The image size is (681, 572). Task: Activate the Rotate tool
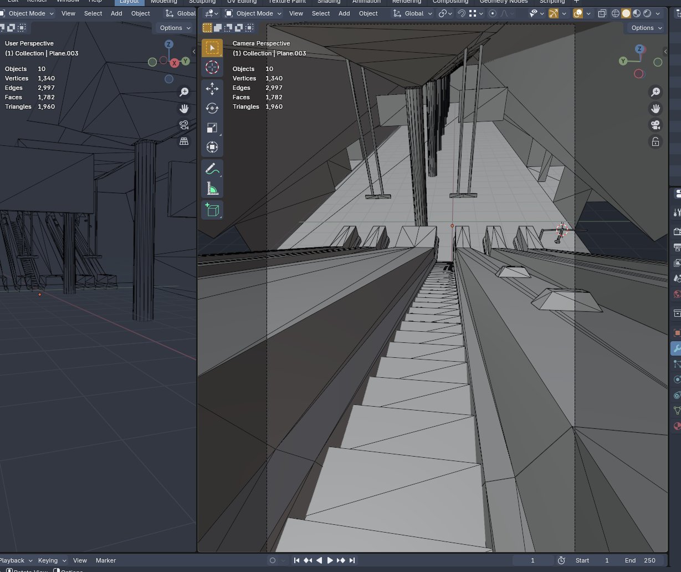(x=212, y=108)
